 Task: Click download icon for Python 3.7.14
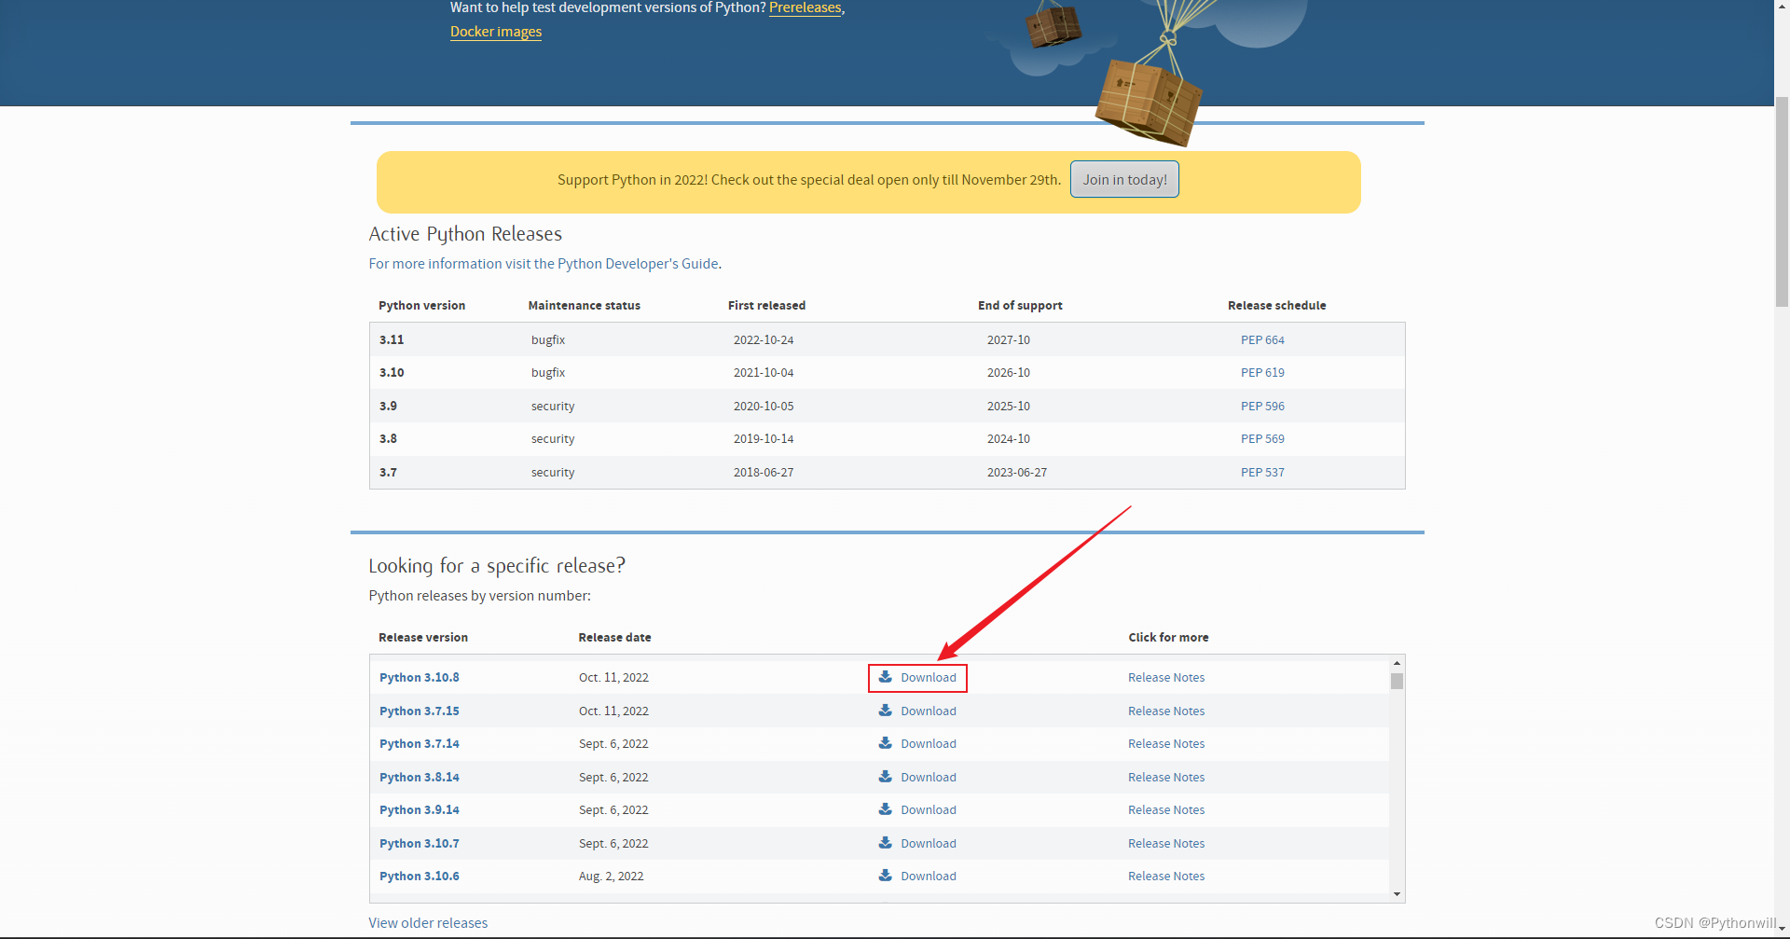(886, 743)
